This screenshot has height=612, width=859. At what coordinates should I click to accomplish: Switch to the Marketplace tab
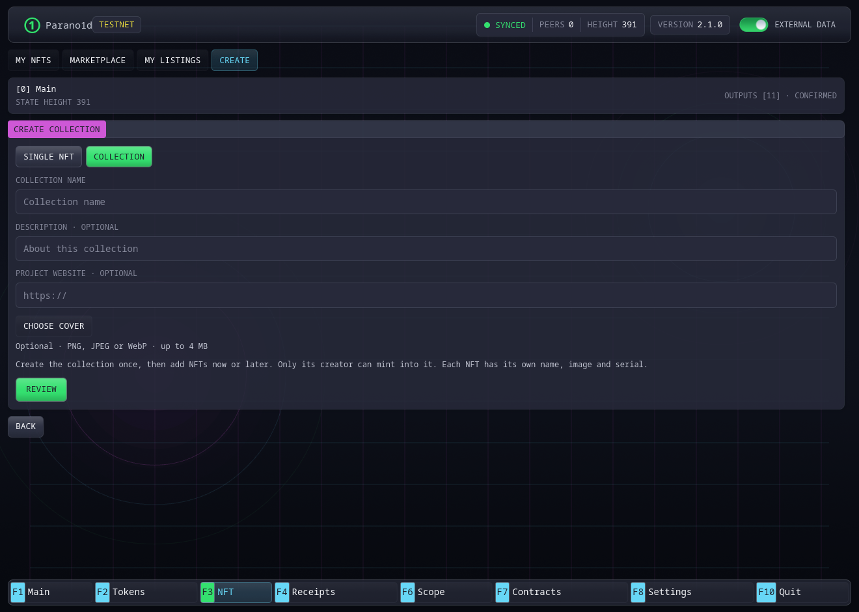pyautogui.click(x=98, y=61)
